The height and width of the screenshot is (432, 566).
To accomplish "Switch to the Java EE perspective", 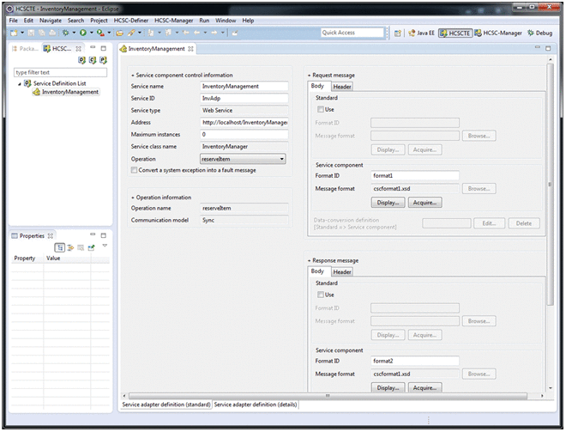I will (420, 33).
